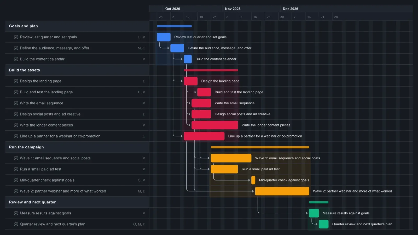Click the check icon beside Measure results against goals
The image size is (418, 235).
(x=16, y=213)
